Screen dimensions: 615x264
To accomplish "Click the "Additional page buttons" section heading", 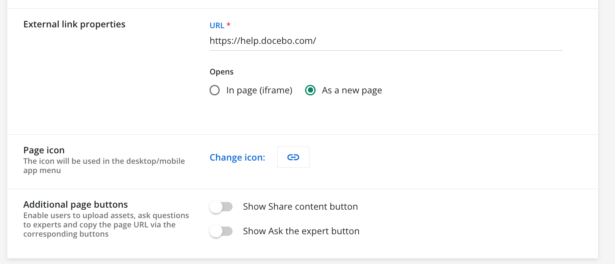I will click(75, 204).
